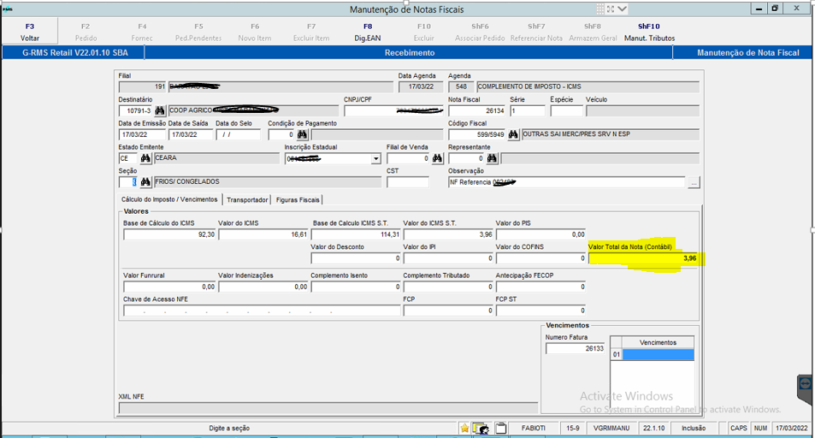Click the user monitor icon in status bar

(x=481, y=428)
